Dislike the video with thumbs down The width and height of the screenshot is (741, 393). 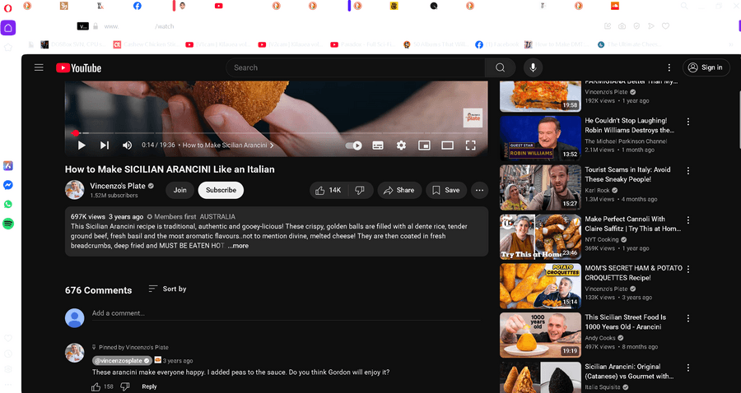[x=360, y=190]
